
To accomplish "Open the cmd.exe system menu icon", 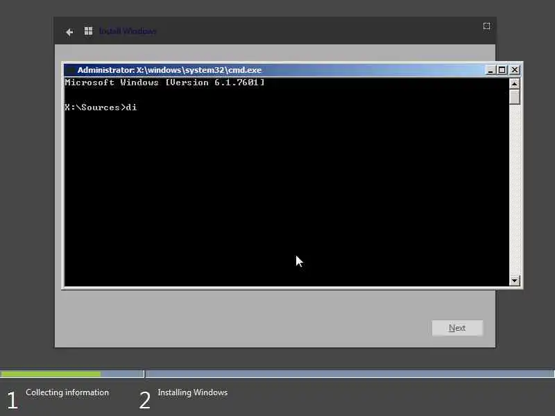I will 71,70.
